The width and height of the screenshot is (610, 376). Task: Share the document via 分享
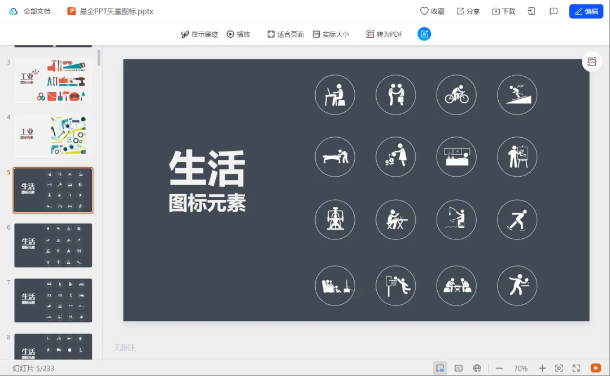[x=468, y=11]
